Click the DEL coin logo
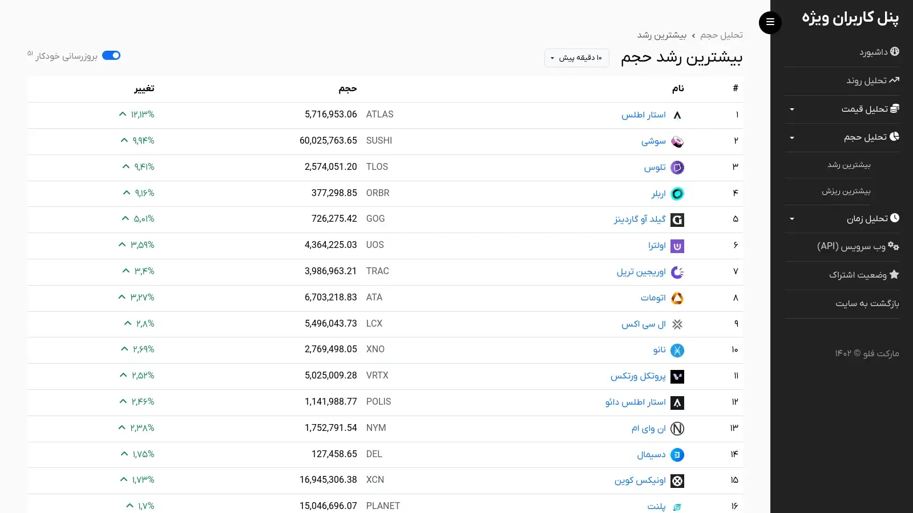This screenshot has height=513, width=913. point(677,455)
